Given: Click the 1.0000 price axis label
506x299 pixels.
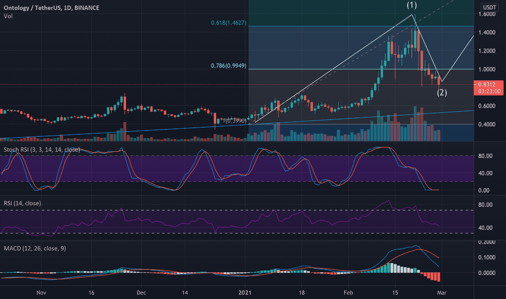Looking at the screenshot, I should (x=487, y=69).
